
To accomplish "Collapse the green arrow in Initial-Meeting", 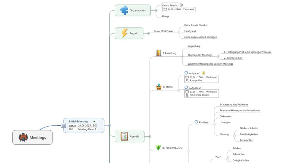I will click(94, 121).
